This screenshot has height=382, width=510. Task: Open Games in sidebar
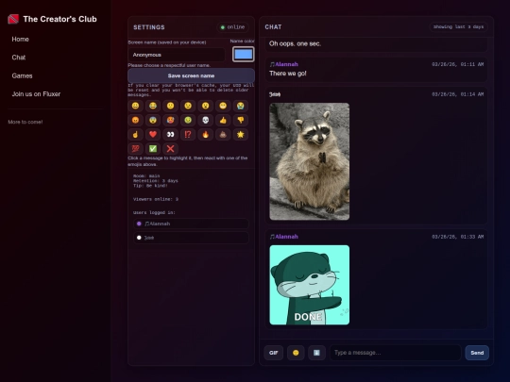(22, 76)
